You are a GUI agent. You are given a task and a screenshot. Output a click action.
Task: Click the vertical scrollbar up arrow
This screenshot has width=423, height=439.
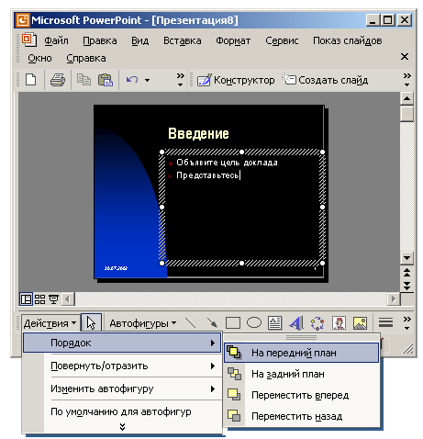pyautogui.click(x=406, y=98)
